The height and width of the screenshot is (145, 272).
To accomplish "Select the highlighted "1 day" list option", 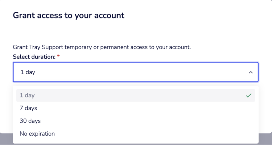I will 27,95.
